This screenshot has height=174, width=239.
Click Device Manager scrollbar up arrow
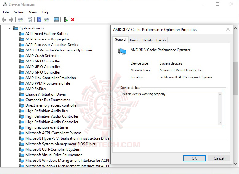click(x=235, y=28)
